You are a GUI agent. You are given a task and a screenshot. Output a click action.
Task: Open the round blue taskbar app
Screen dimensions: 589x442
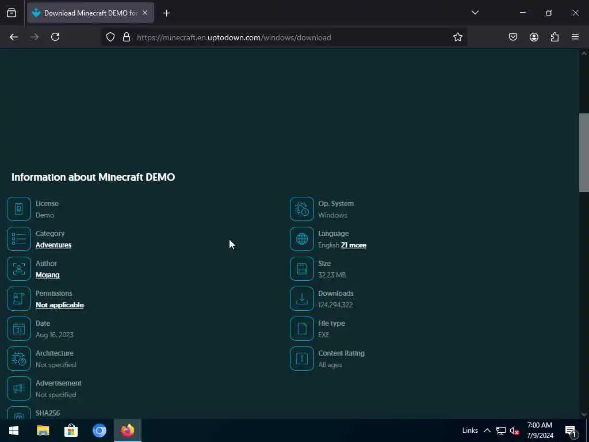(100, 430)
